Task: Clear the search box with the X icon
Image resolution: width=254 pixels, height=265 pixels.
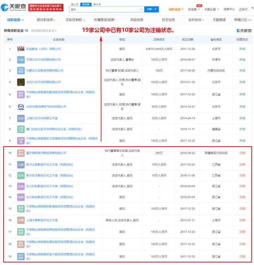Action: [x=140, y=9]
